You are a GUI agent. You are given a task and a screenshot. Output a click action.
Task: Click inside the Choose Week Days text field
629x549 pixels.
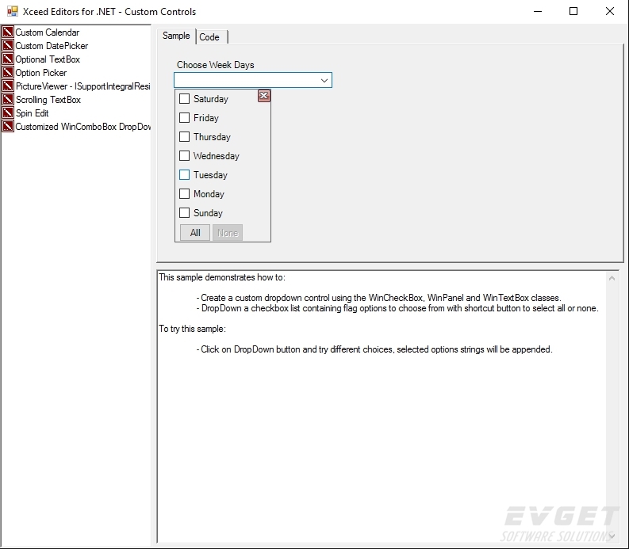pyautogui.click(x=246, y=80)
